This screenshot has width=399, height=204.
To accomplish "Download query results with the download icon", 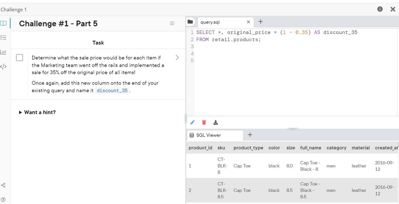I will (x=216, y=122).
